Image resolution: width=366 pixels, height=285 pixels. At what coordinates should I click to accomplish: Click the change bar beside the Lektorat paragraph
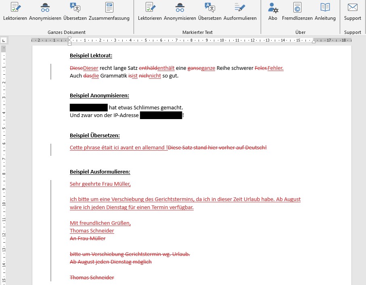[x=51, y=72]
